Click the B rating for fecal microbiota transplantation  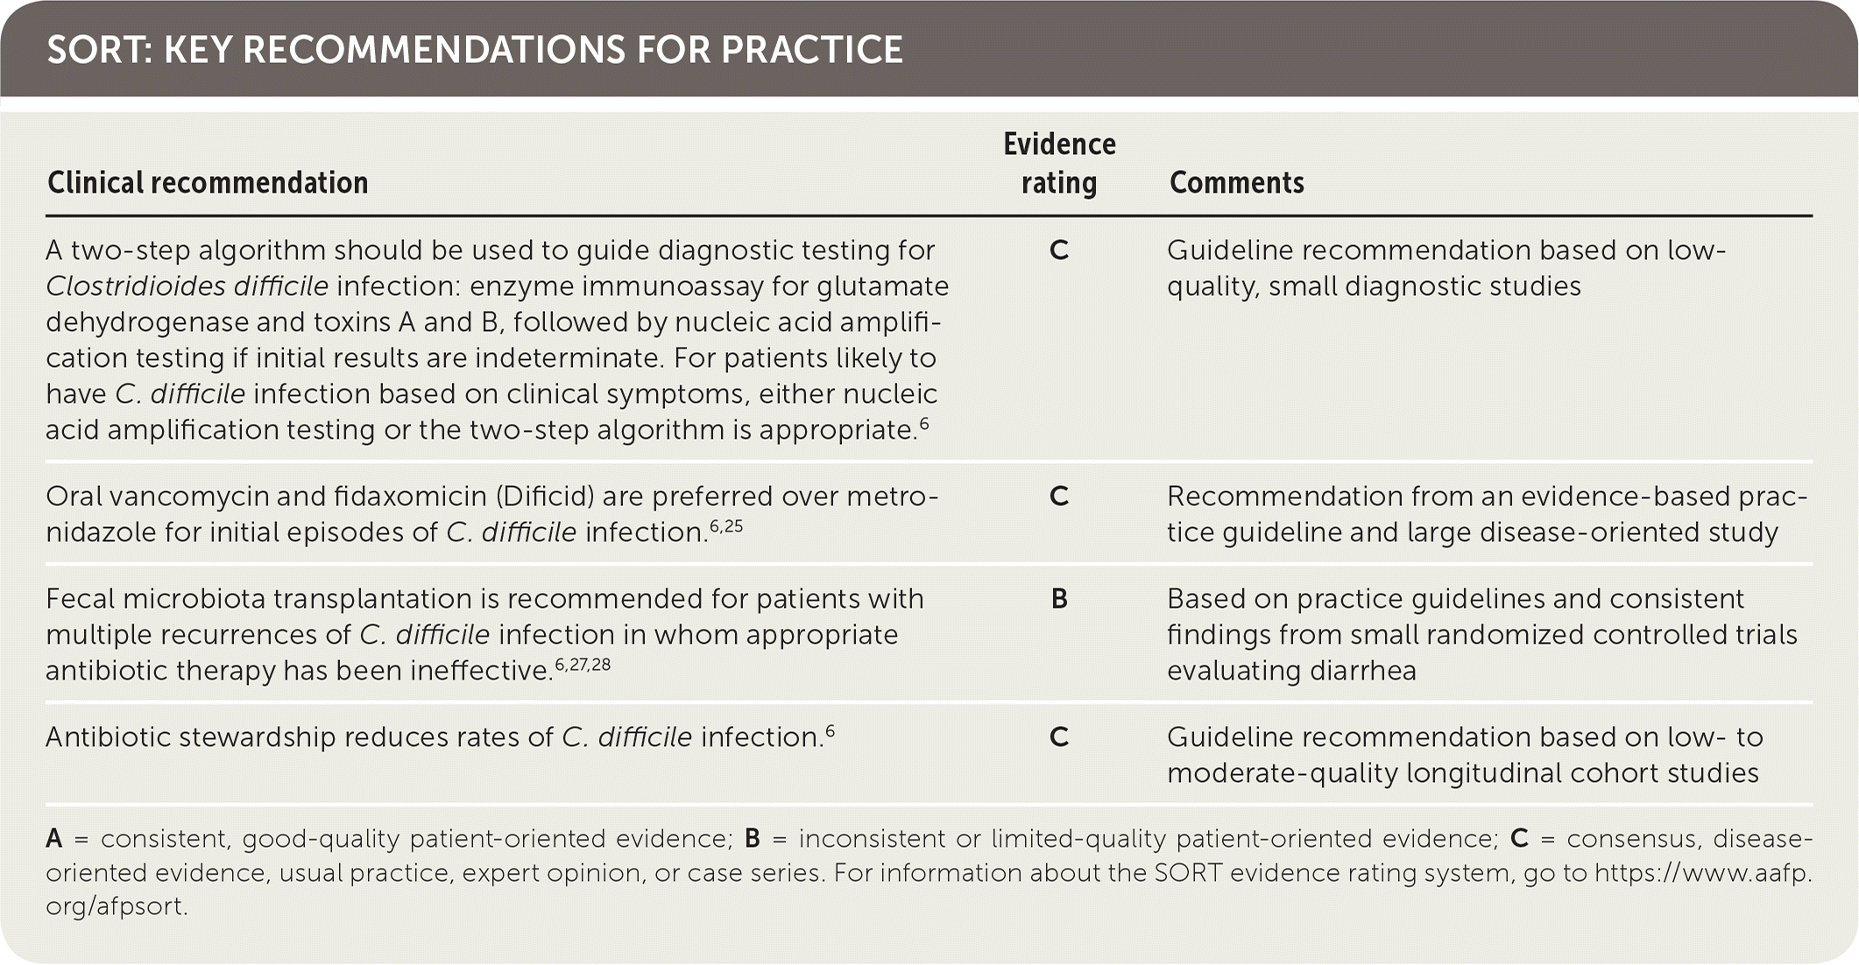(x=1059, y=599)
